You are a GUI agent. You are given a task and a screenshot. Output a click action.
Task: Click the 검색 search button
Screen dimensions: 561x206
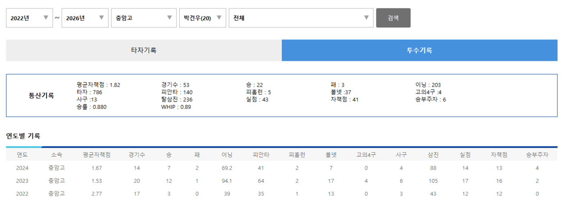point(393,18)
